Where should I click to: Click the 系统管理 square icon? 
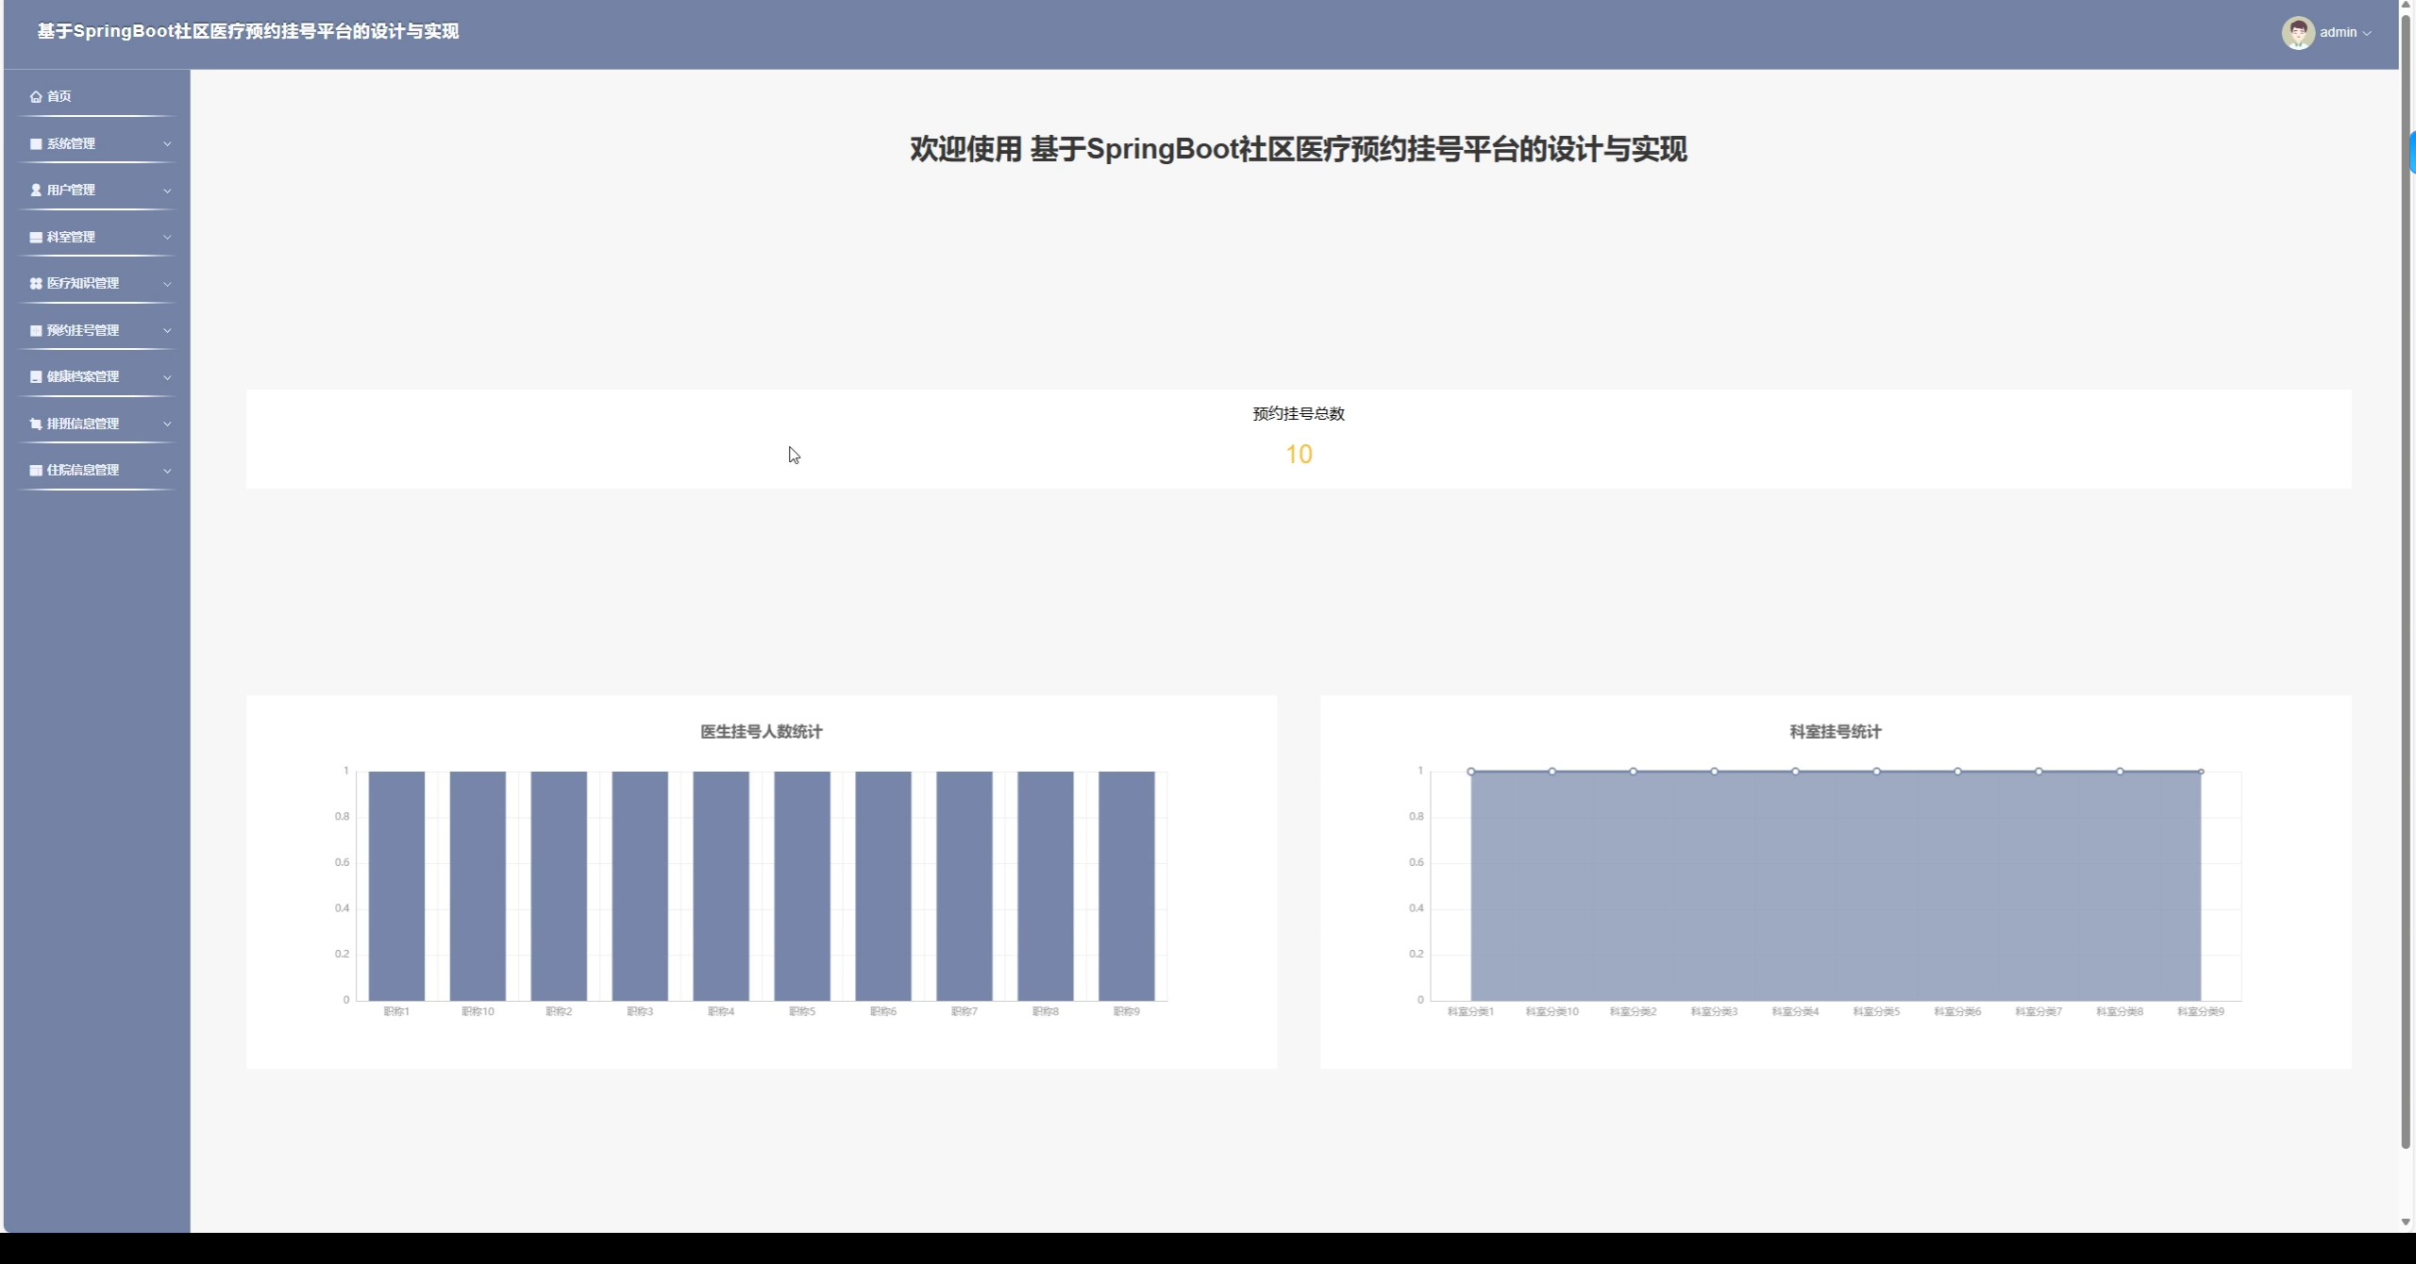click(x=36, y=144)
